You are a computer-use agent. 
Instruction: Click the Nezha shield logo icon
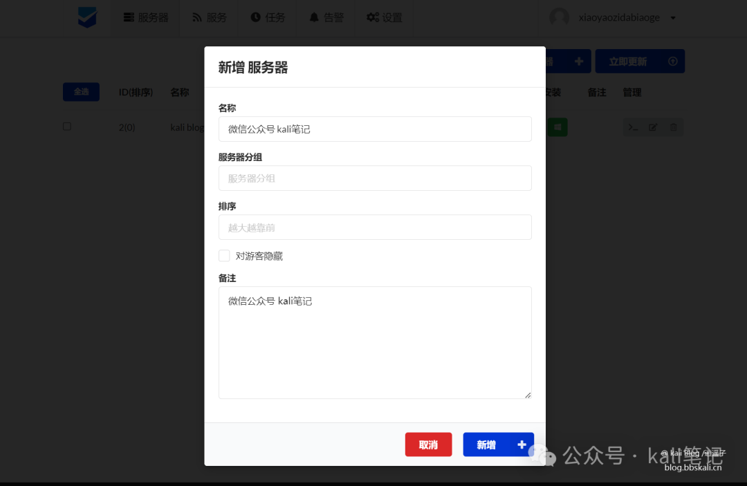click(x=87, y=17)
